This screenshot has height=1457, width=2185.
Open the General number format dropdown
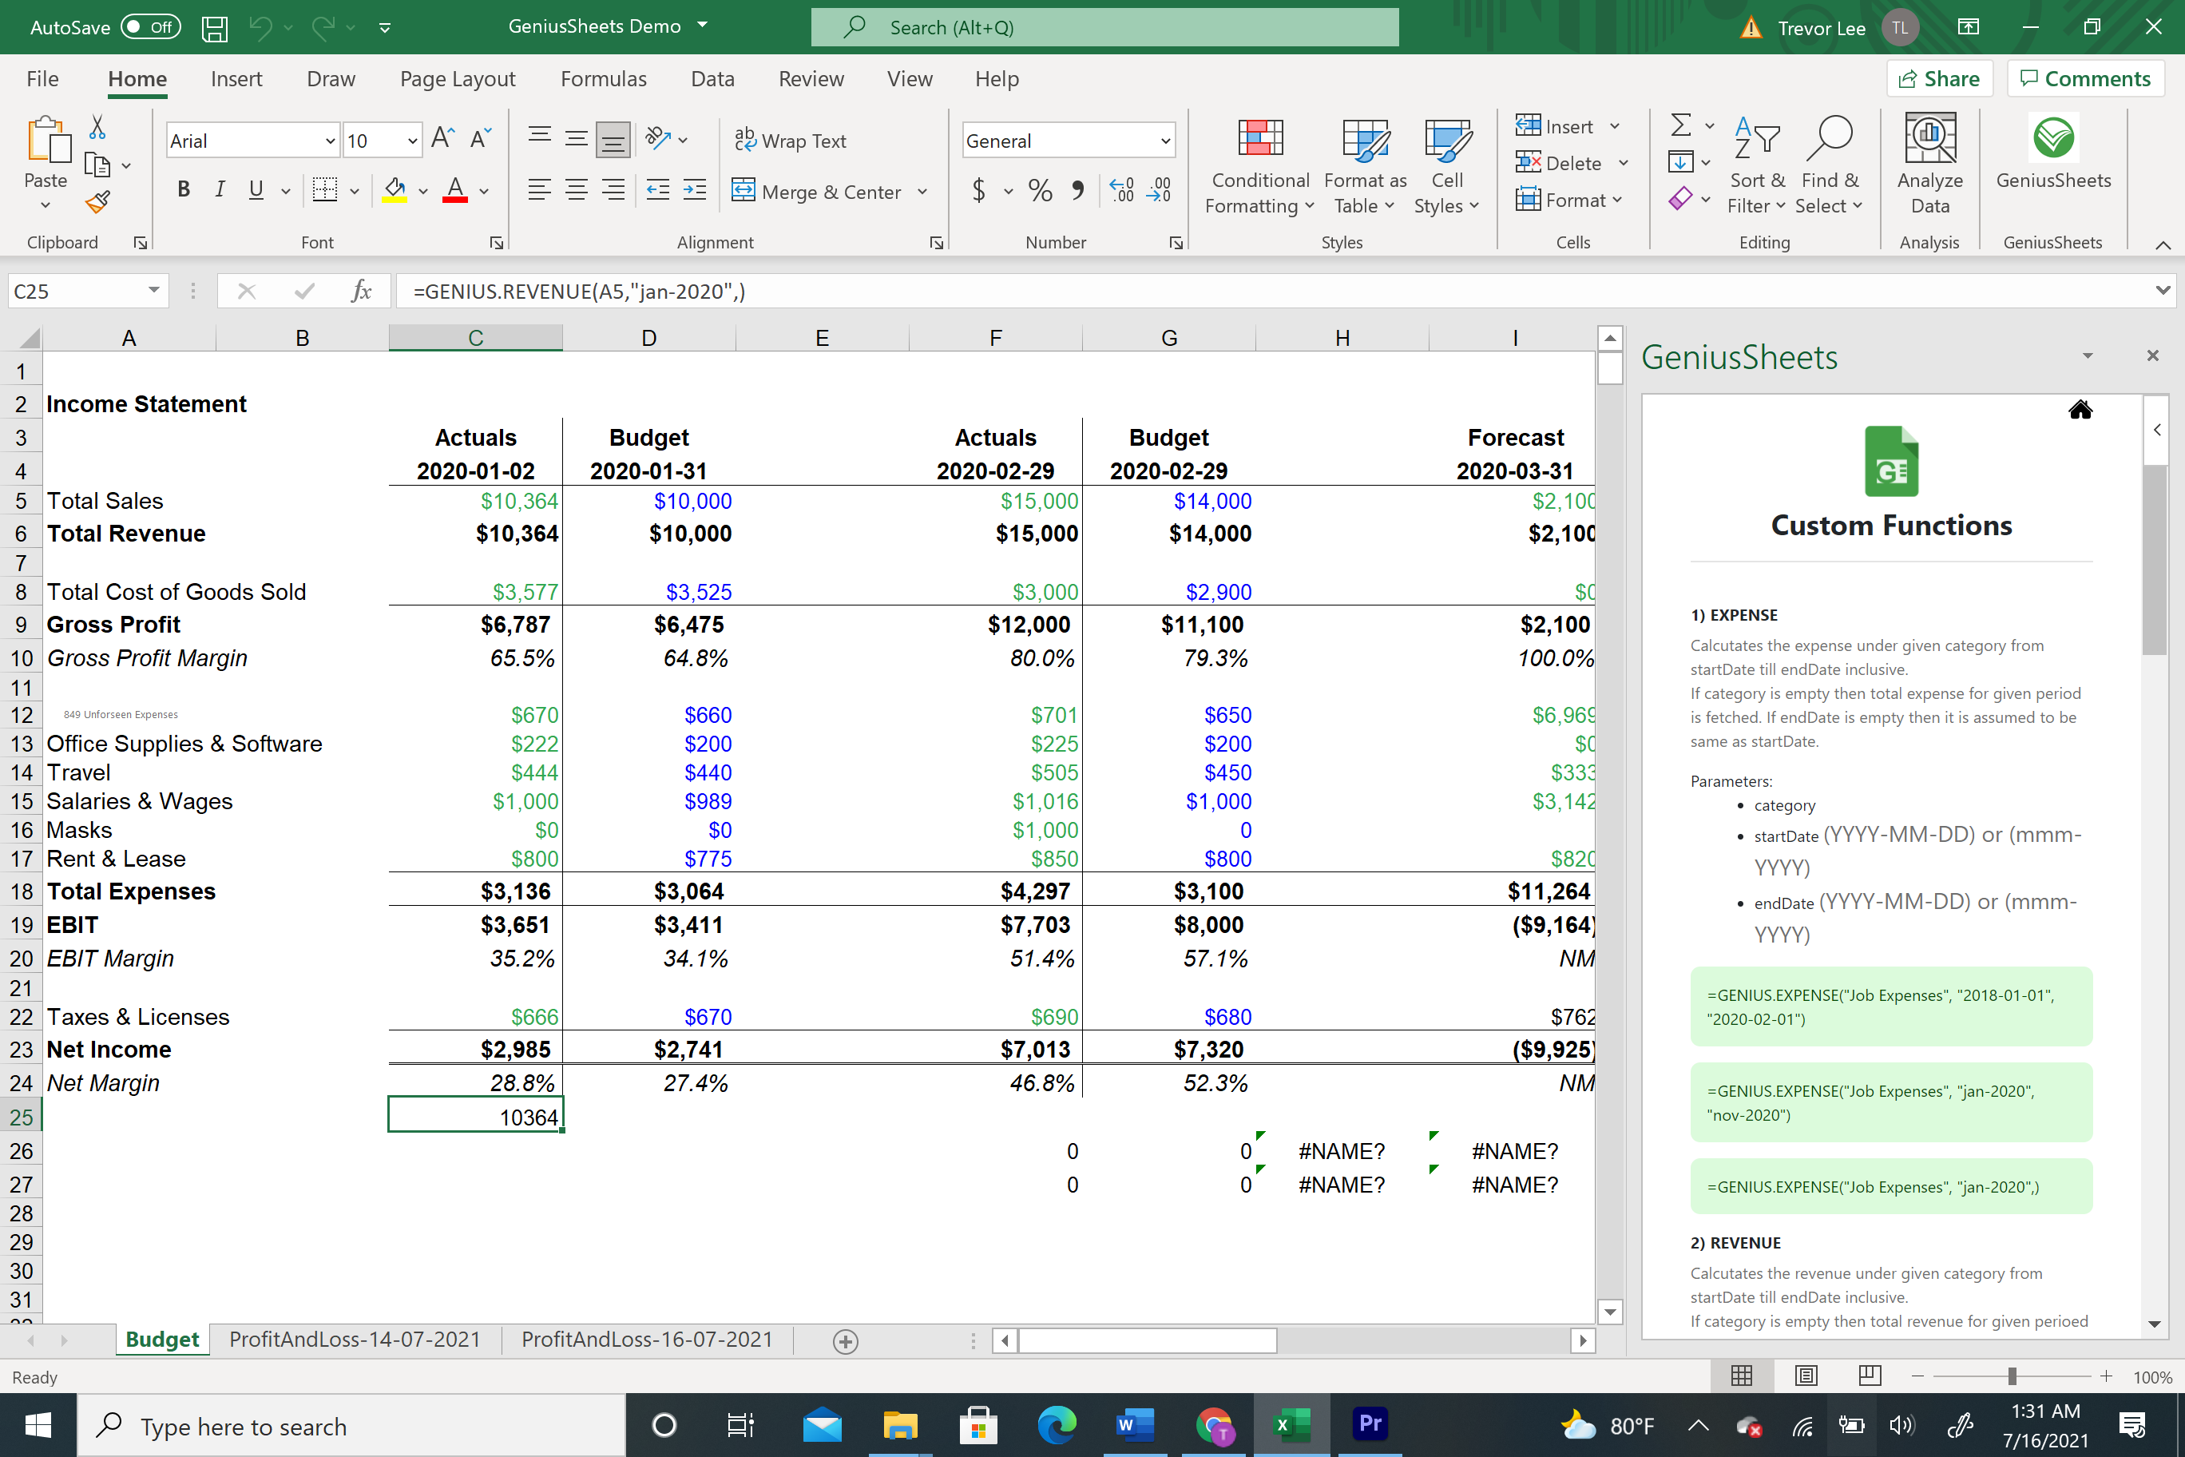1164,141
